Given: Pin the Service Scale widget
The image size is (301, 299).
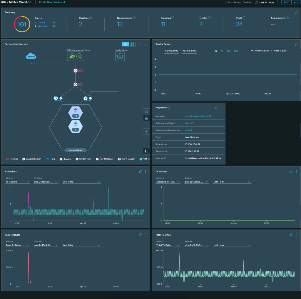Looking at the screenshot, I should pos(296,44).
